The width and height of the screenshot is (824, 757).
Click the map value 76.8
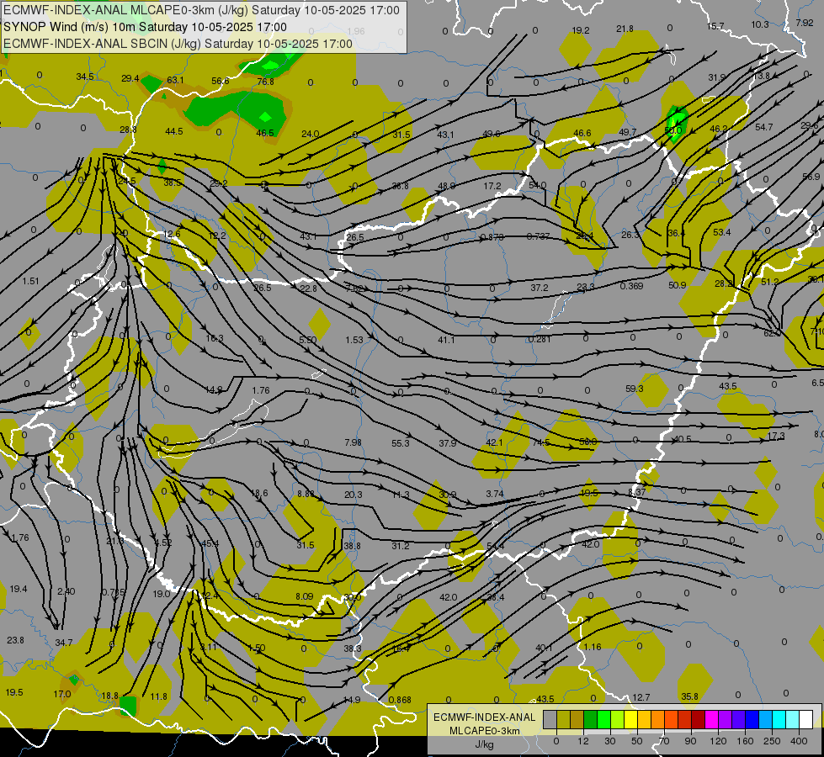click(x=265, y=82)
